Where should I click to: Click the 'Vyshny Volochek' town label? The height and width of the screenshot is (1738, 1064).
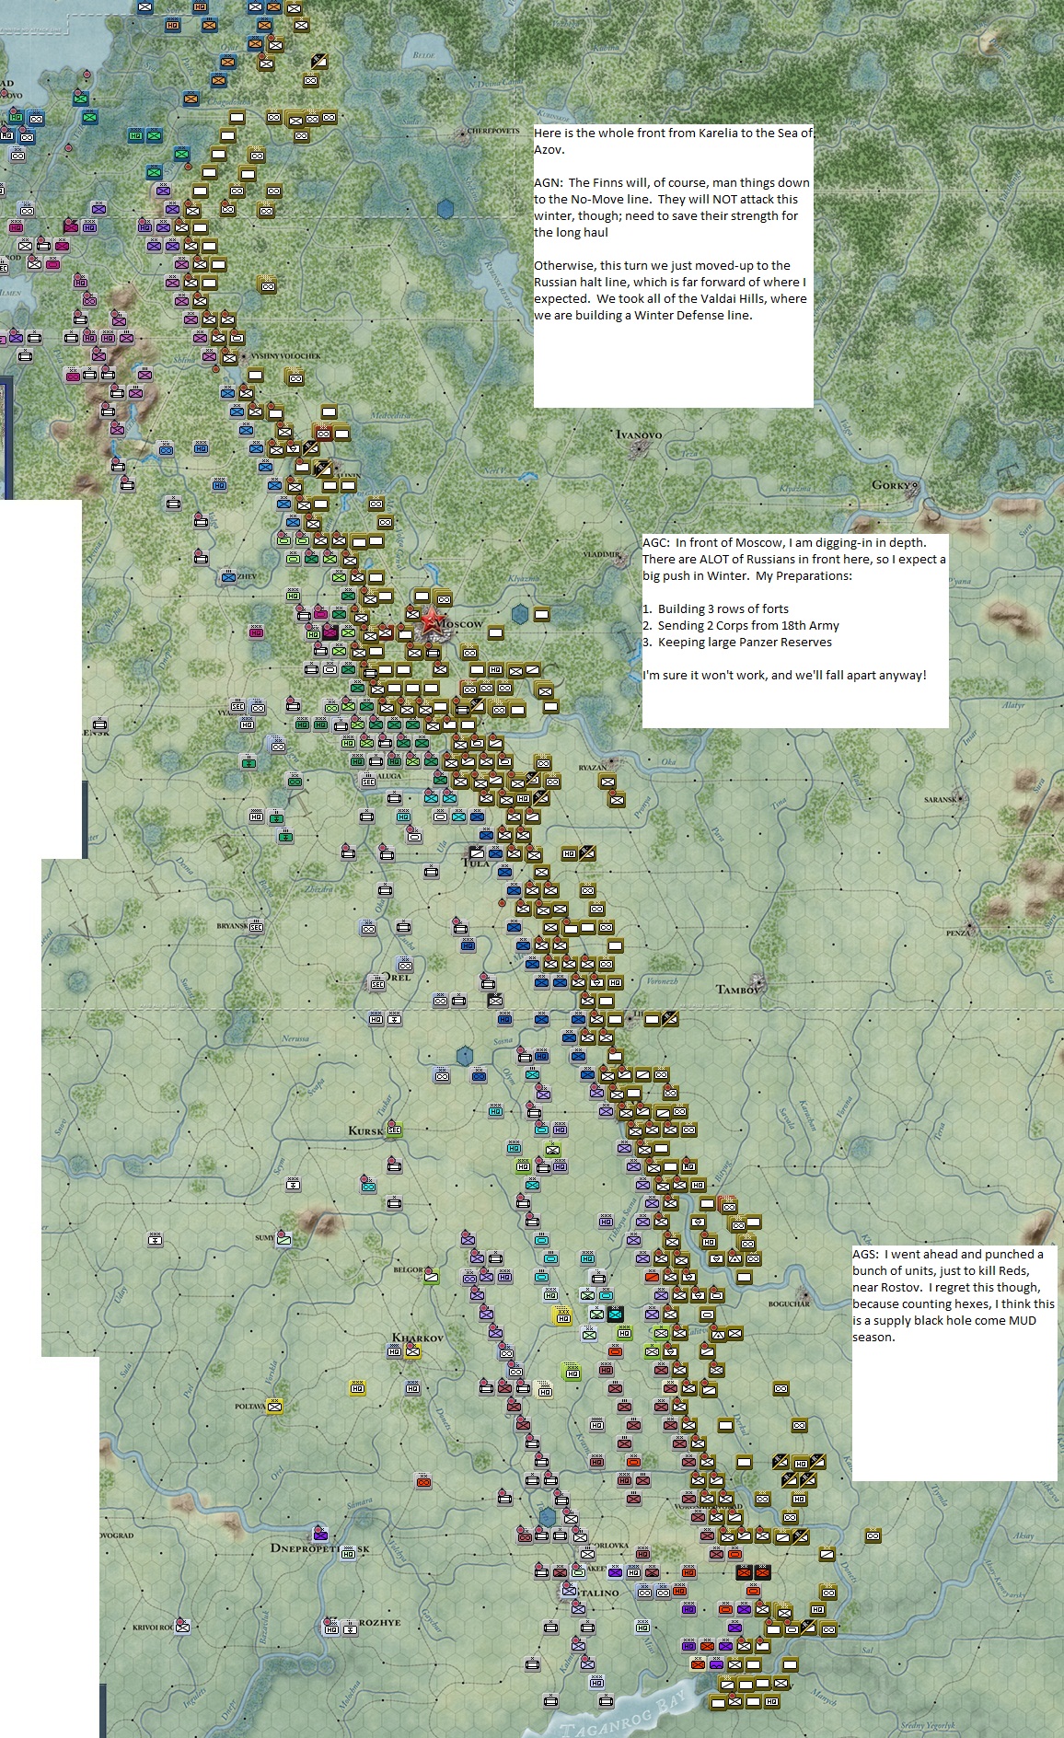pos(286,355)
